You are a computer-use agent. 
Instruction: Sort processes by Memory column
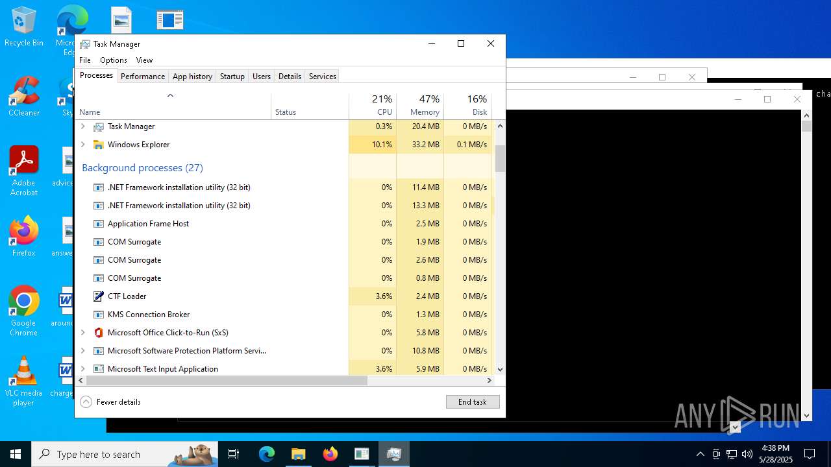coord(420,106)
